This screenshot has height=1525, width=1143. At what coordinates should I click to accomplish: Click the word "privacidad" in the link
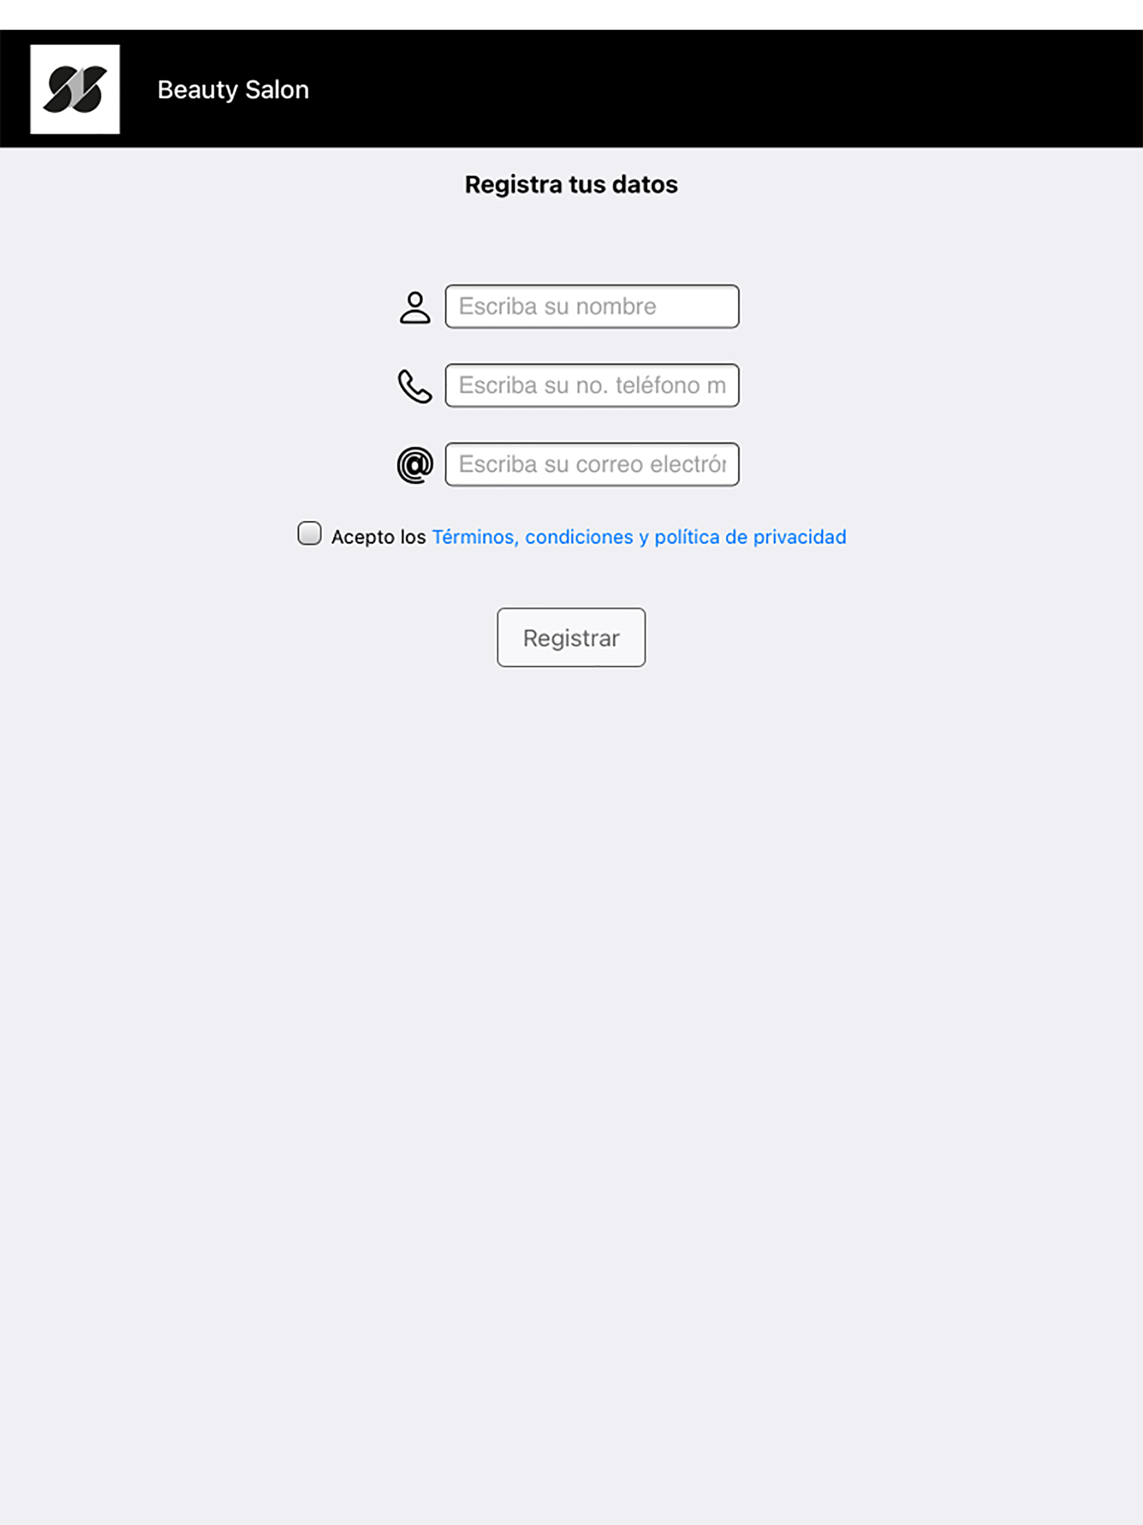click(x=800, y=537)
